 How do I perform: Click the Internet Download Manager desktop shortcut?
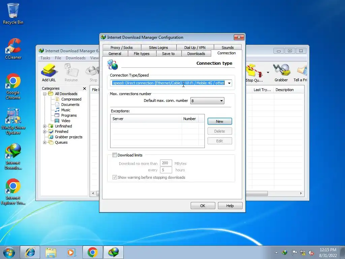[x=13, y=156]
